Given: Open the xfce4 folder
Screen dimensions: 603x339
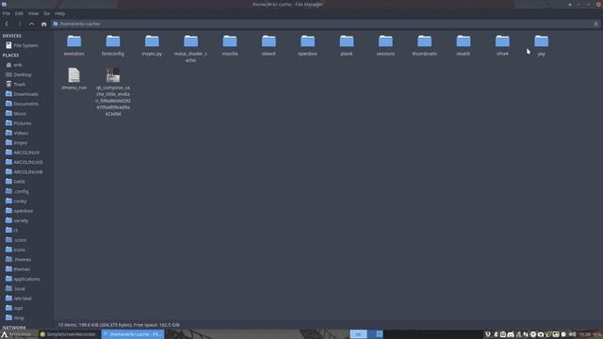Looking at the screenshot, I should 502,45.
